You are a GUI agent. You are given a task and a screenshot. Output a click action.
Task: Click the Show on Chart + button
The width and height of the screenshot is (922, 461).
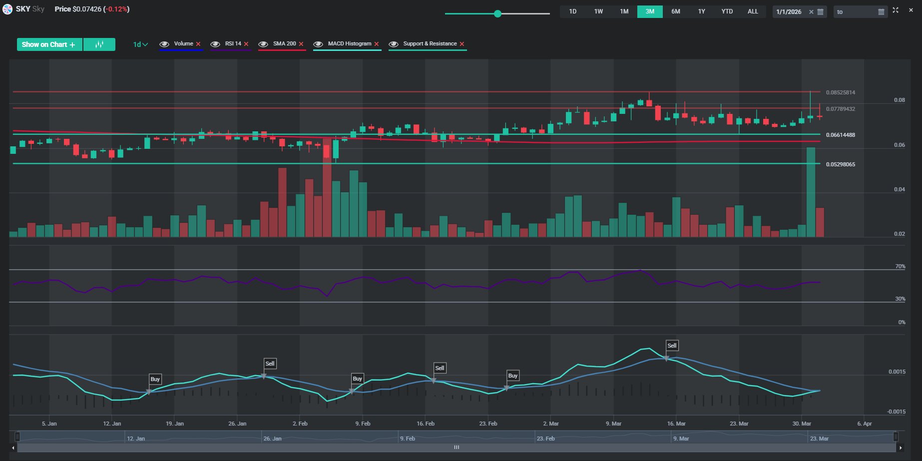click(x=49, y=44)
